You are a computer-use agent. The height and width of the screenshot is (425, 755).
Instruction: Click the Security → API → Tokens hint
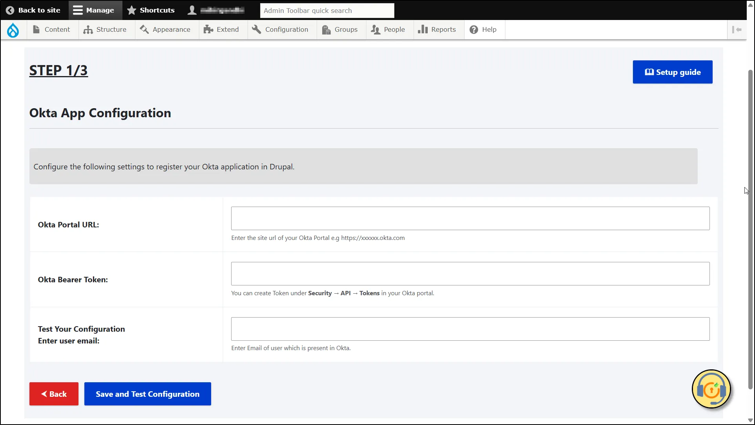click(344, 293)
